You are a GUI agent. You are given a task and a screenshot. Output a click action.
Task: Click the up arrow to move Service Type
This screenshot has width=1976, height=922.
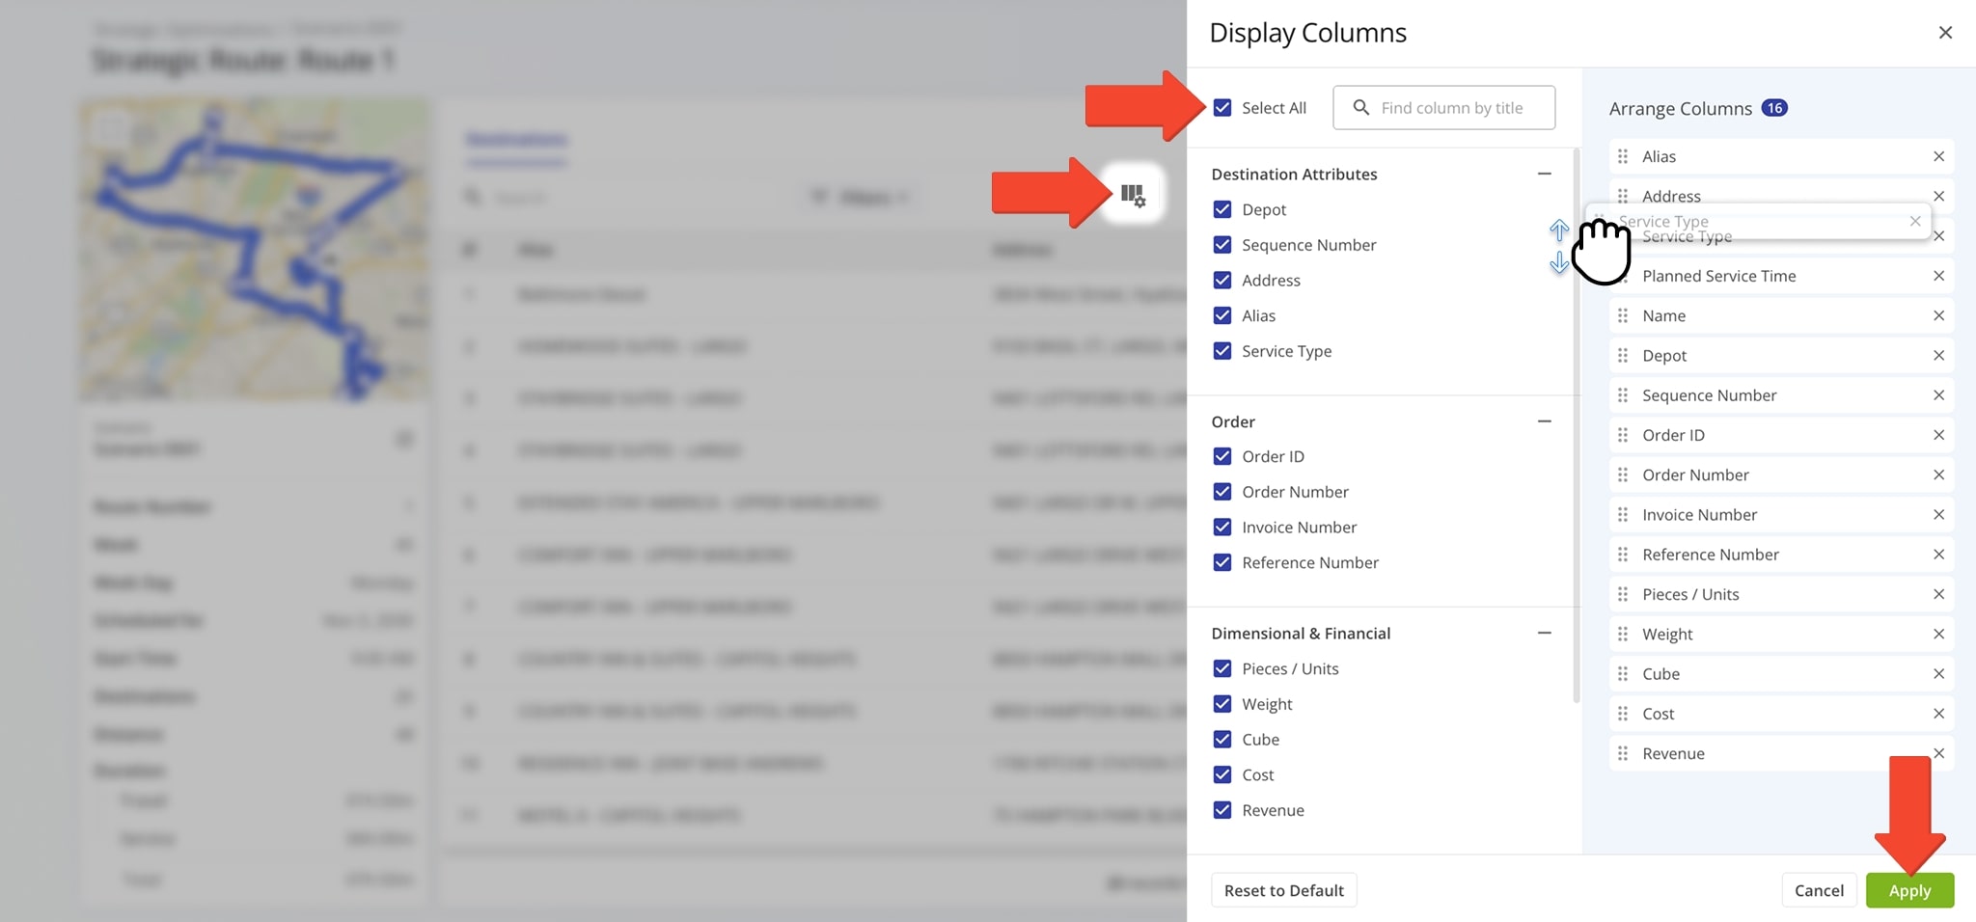click(x=1558, y=230)
